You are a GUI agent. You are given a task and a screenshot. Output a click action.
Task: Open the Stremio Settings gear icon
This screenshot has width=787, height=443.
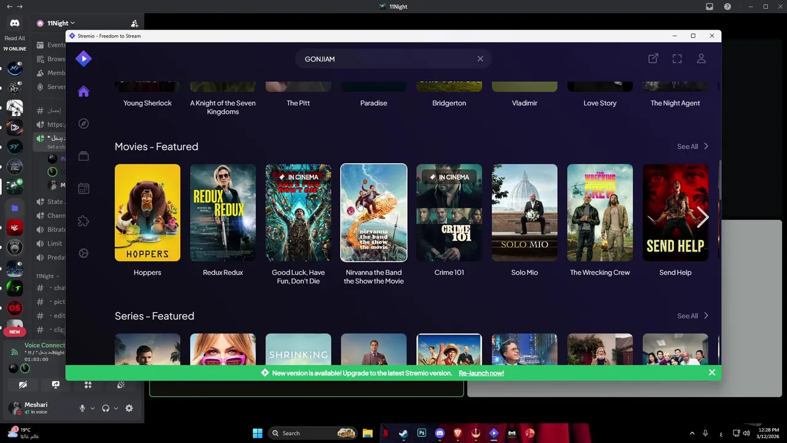84,253
